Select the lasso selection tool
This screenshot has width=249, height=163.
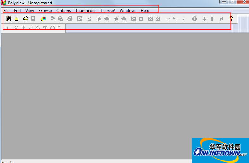click(16, 28)
